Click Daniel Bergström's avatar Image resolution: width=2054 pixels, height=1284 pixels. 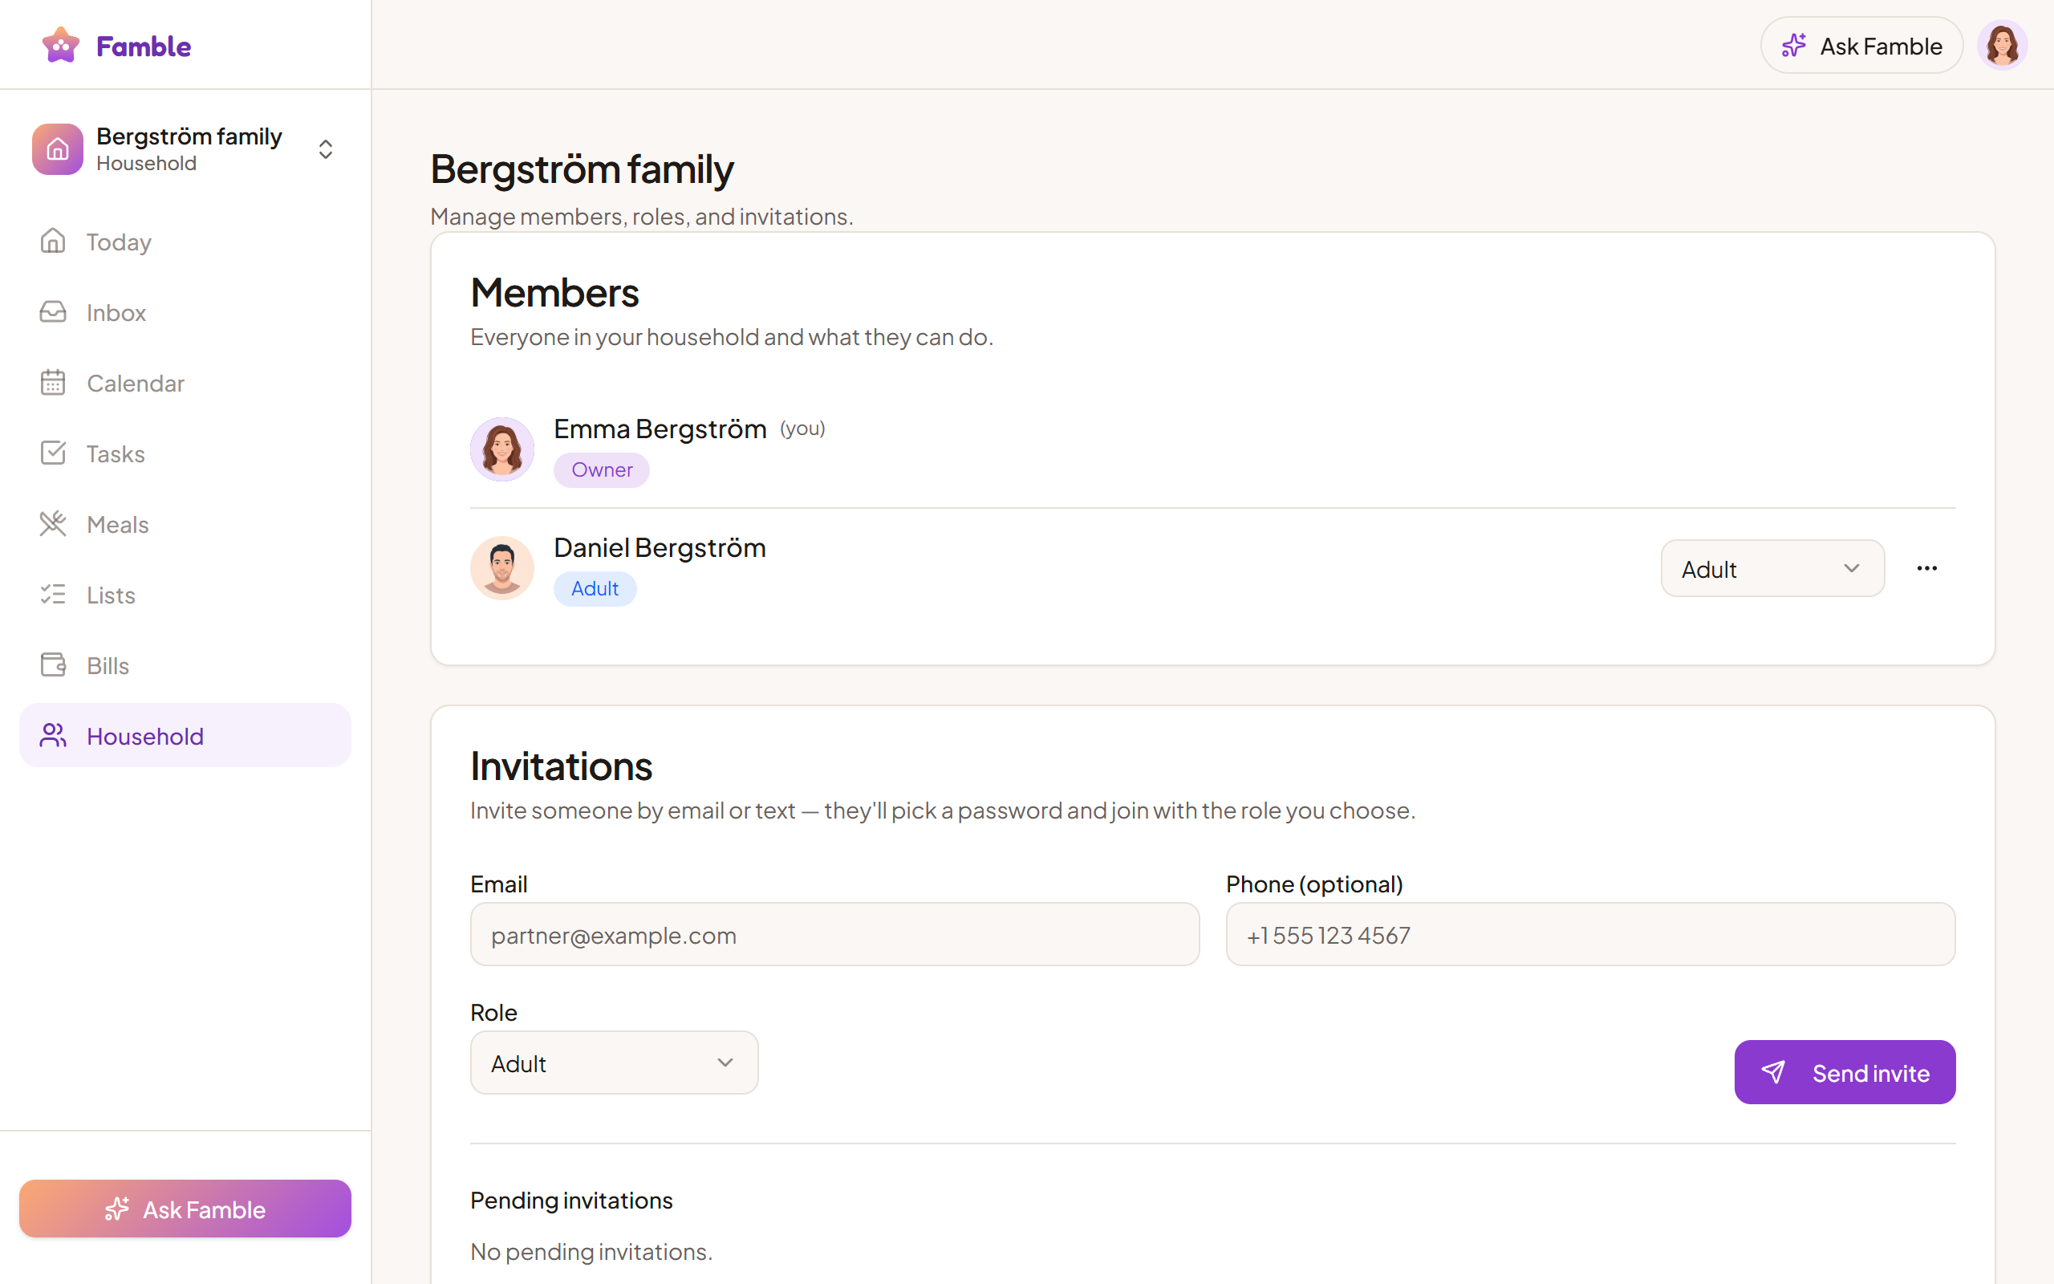click(x=502, y=567)
